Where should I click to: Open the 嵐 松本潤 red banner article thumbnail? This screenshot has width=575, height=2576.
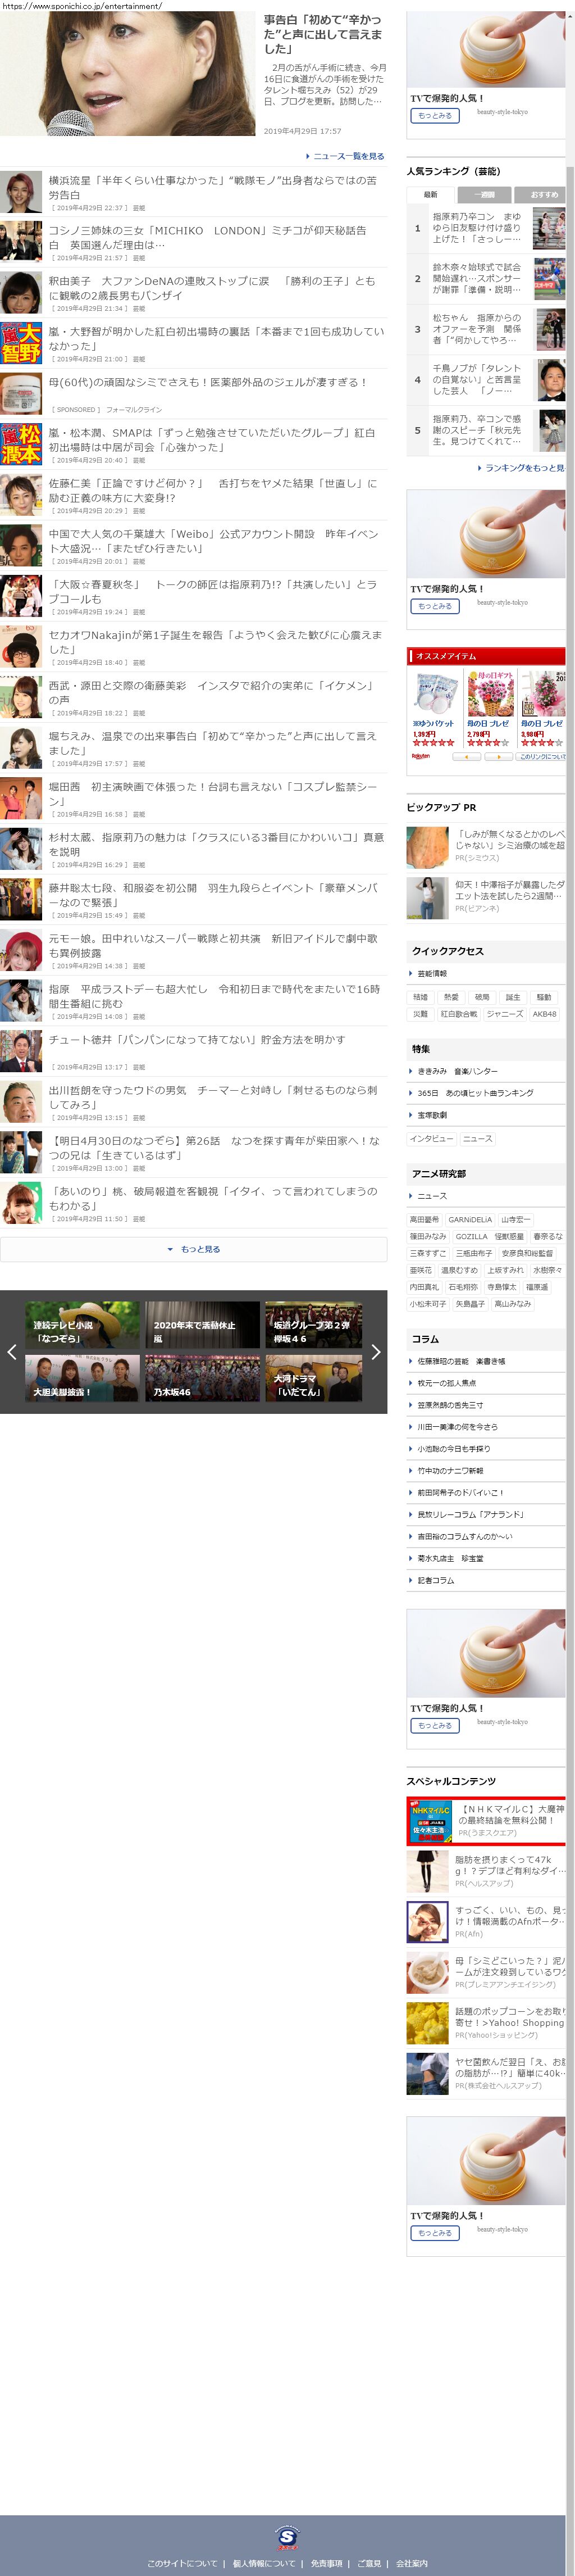(21, 444)
